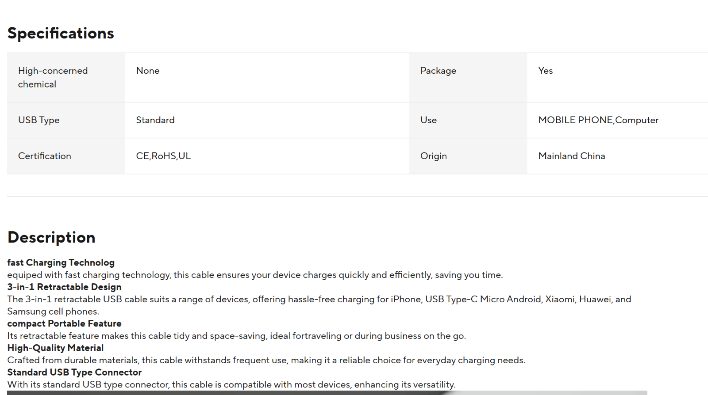
Task: Click the None value for chemical
Action: tap(148, 71)
